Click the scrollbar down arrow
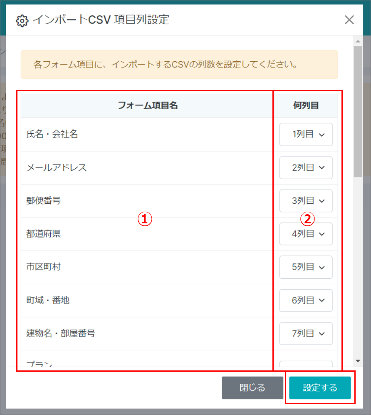The height and width of the screenshot is (415, 371). (x=357, y=361)
